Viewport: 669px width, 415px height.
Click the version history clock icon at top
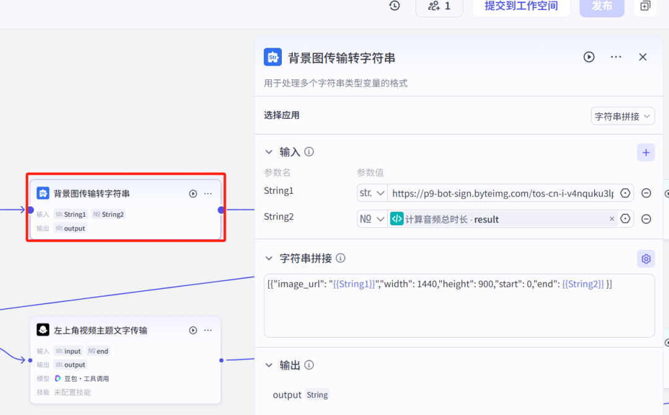click(x=395, y=6)
